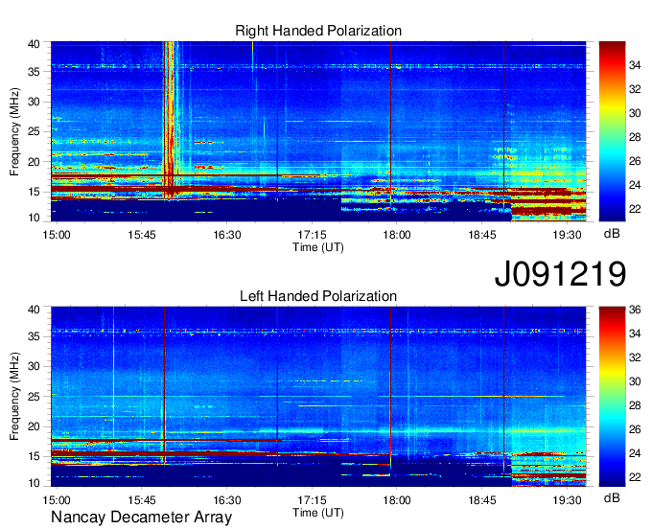
Task: Click the 28 value on Right Handed color scale
Action: click(x=635, y=137)
